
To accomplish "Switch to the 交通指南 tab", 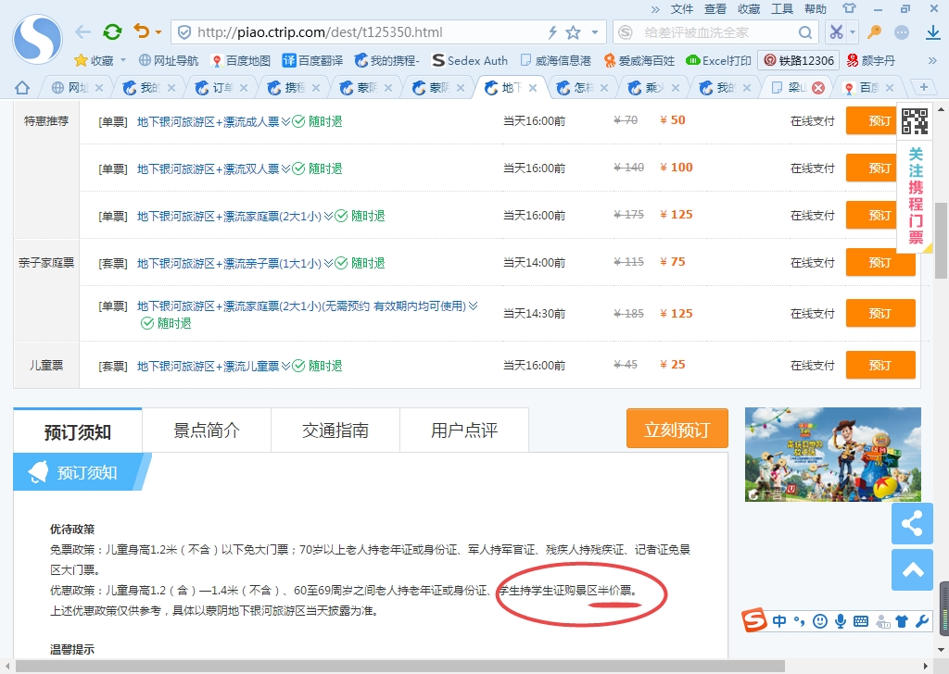I will coord(335,431).
